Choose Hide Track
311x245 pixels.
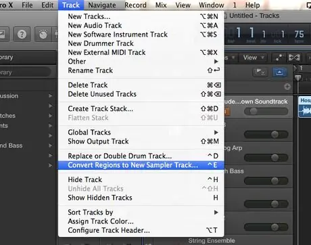(x=141, y=179)
